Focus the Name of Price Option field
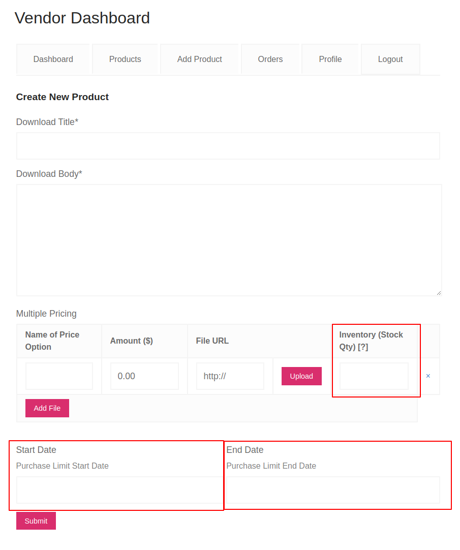This screenshot has width=460, height=550. coord(58,376)
